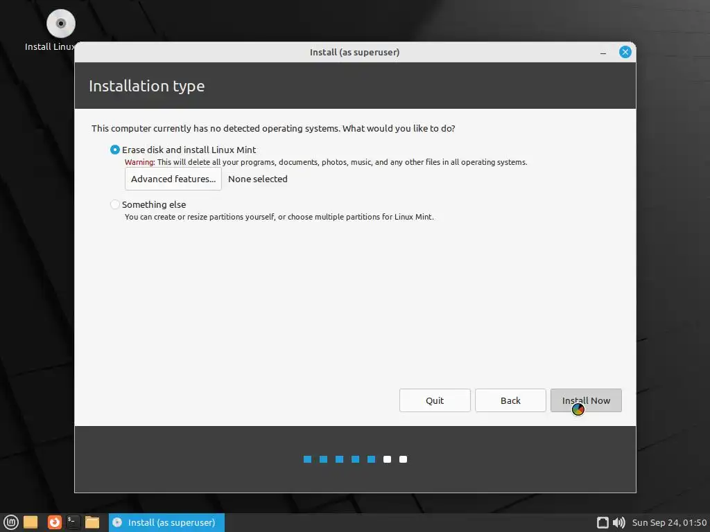
Task: Click Install Now
Action: point(586,400)
